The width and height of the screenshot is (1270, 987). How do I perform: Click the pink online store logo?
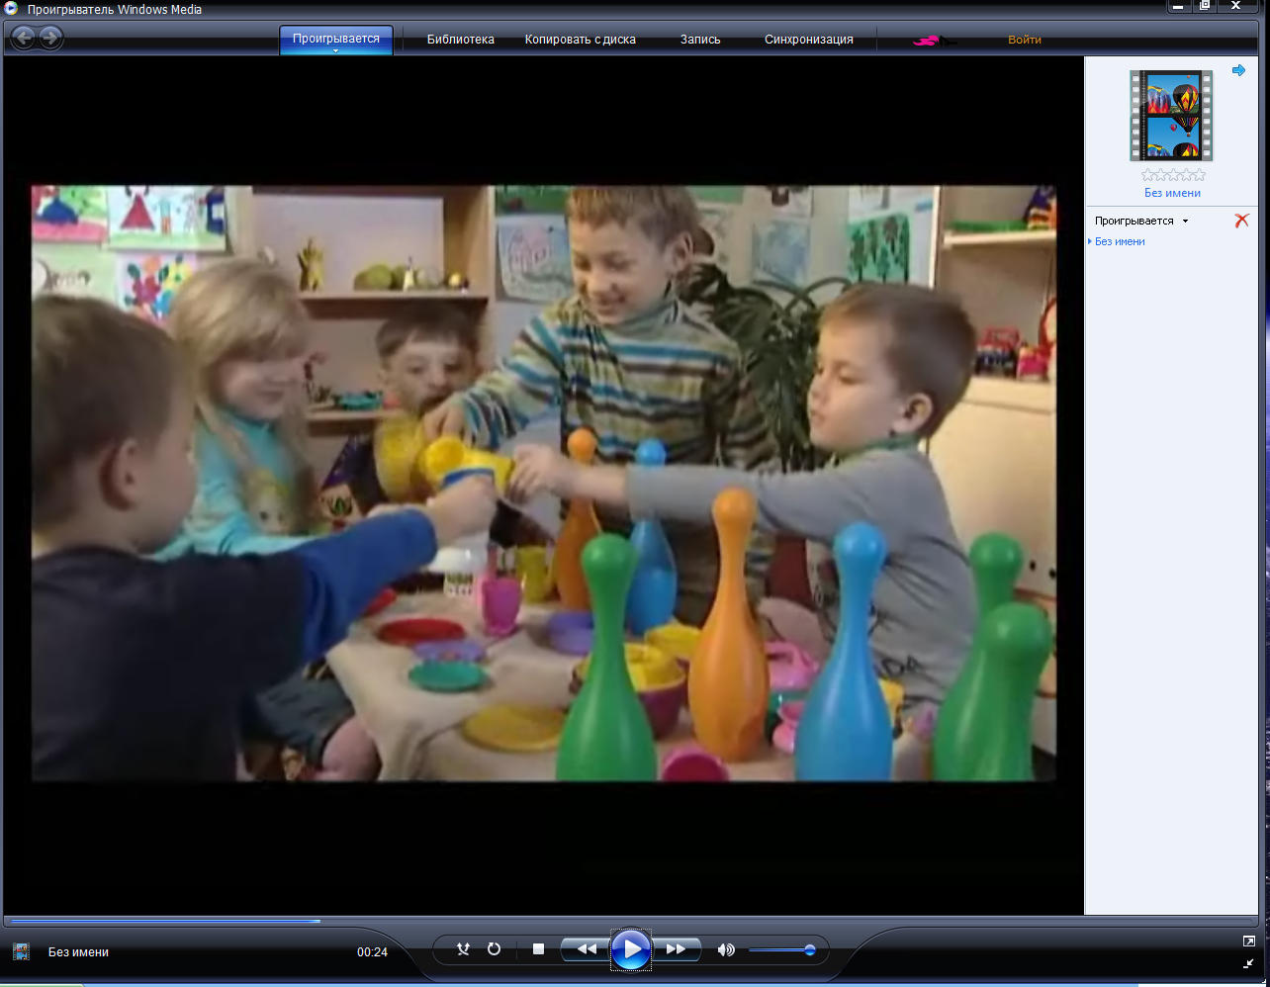click(x=934, y=41)
